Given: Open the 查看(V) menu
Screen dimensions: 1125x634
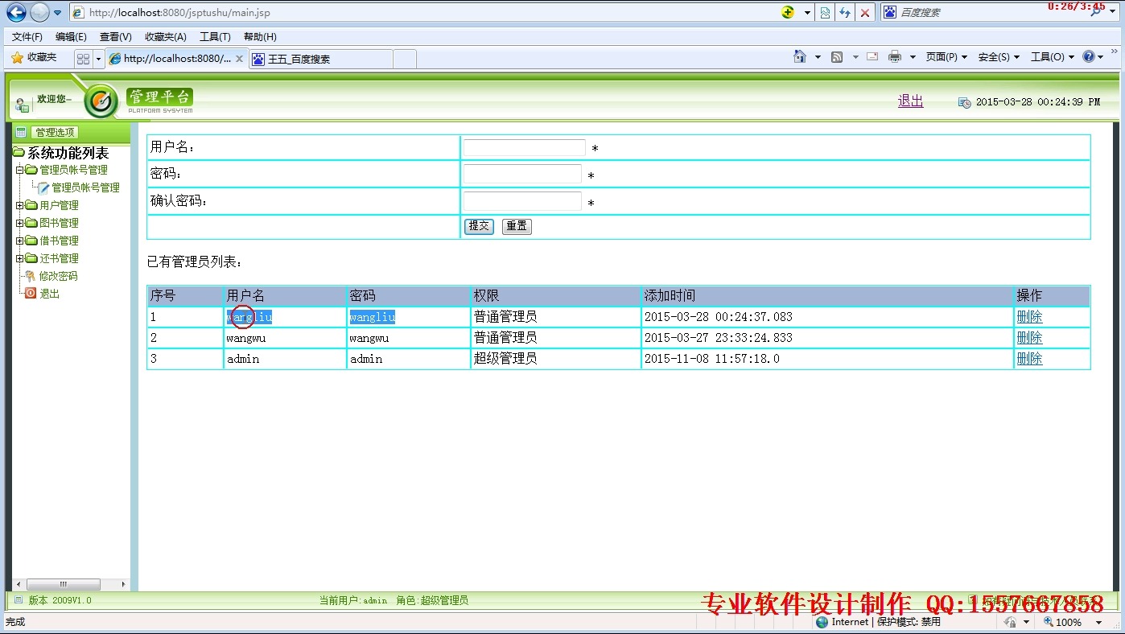Looking at the screenshot, I should pyautogui.click(x=115, y=37).
